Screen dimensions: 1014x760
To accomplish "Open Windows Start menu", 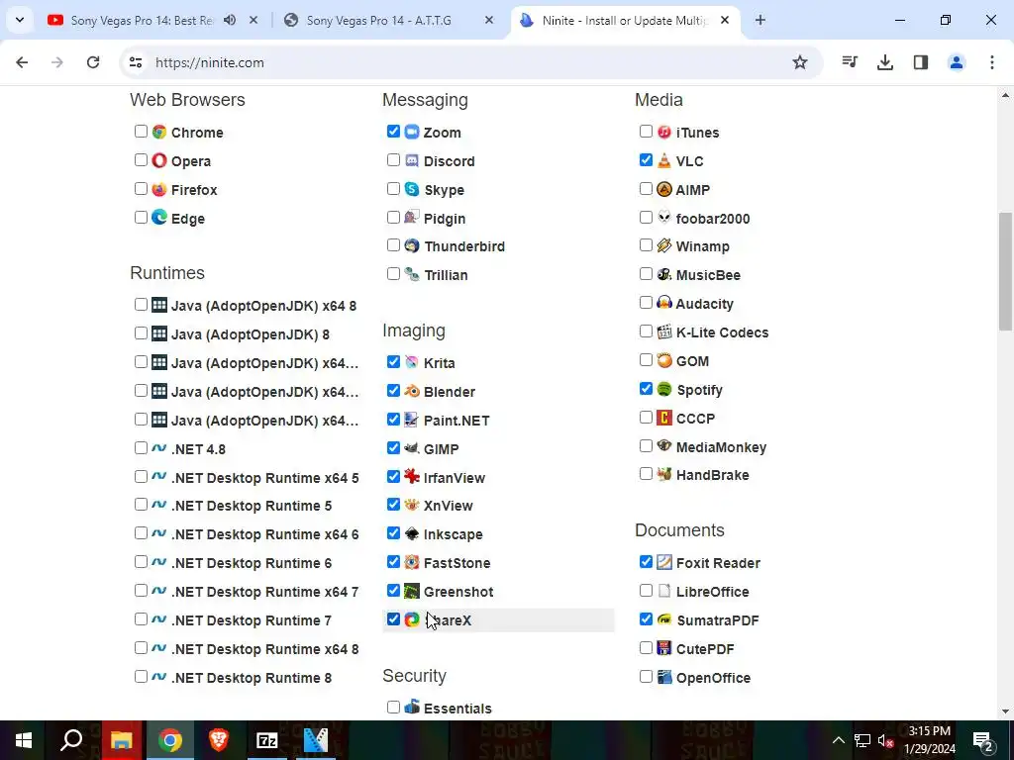I will pyautogui.click(x=24, y=740).
